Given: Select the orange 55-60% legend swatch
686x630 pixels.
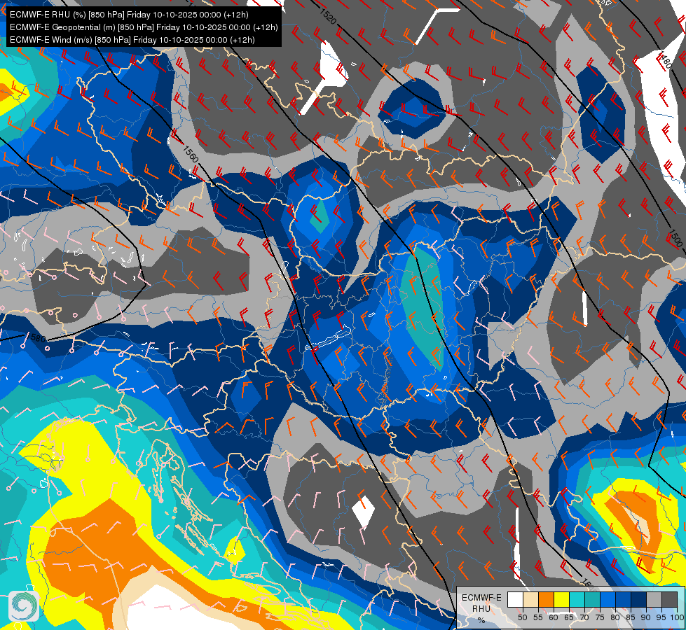Looking at the screenshot, I should pos(547,599).
